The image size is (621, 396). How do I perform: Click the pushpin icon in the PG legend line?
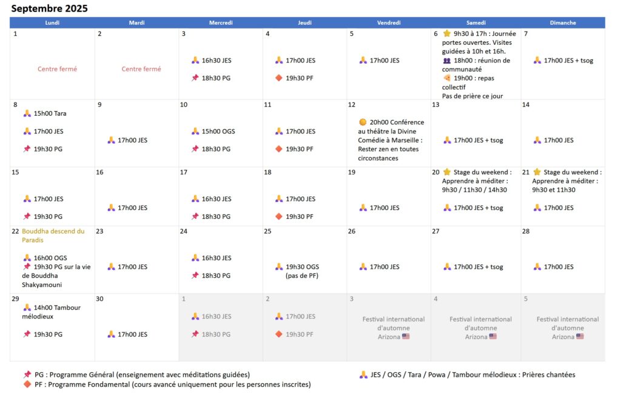pos(27,374)
